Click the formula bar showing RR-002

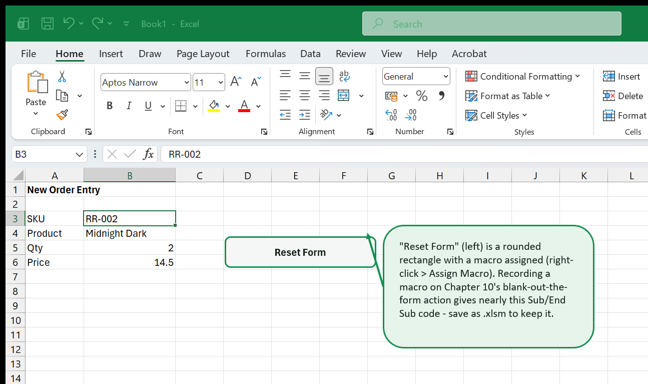pyautogui.click(x=404, y=154)
